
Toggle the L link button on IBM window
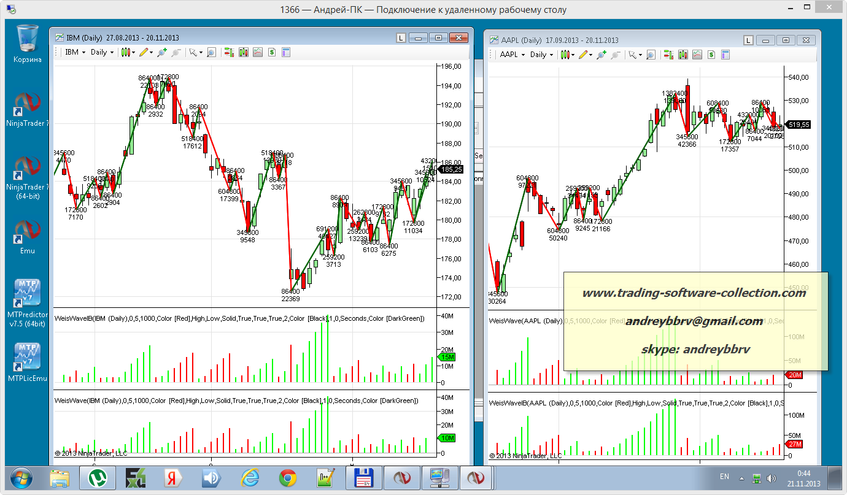pos(401,38)
